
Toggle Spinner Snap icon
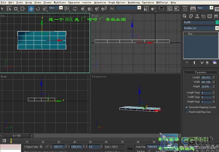[104, 9]
